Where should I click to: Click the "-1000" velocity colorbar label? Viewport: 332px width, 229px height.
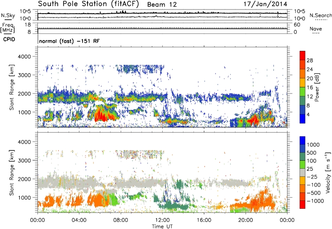coord(315,201)
